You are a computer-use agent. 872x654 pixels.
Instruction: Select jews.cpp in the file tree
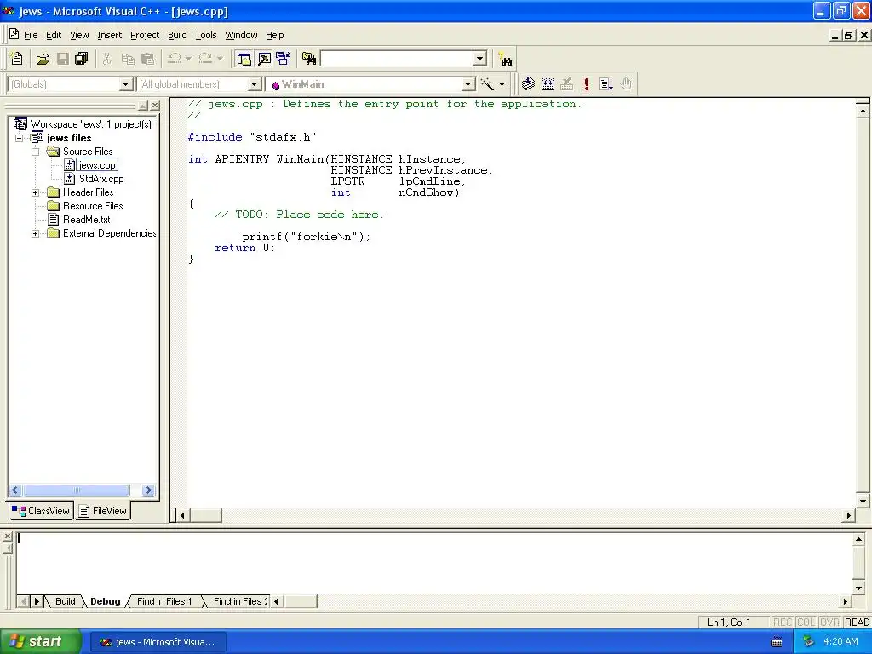(x=97, y=165)
